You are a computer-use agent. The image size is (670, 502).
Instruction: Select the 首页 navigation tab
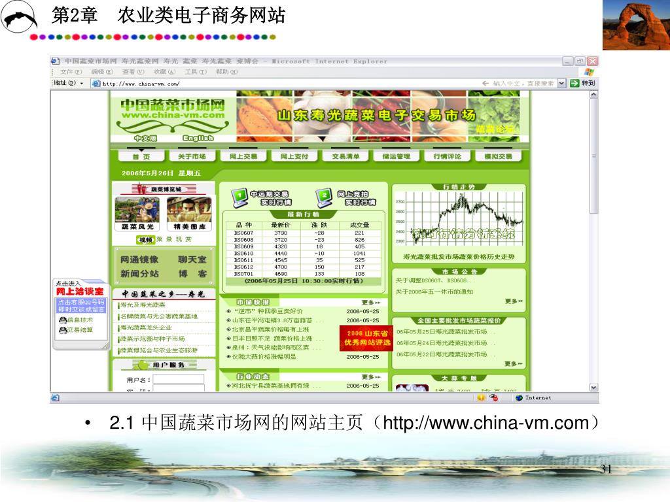[141, 157]
